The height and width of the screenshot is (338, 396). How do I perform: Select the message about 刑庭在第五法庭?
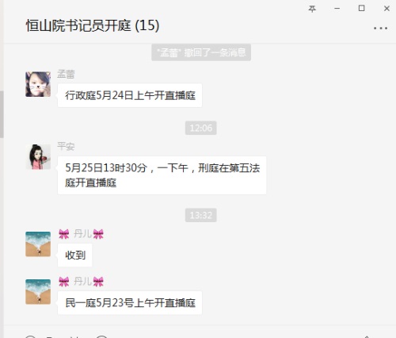[162, 175]
